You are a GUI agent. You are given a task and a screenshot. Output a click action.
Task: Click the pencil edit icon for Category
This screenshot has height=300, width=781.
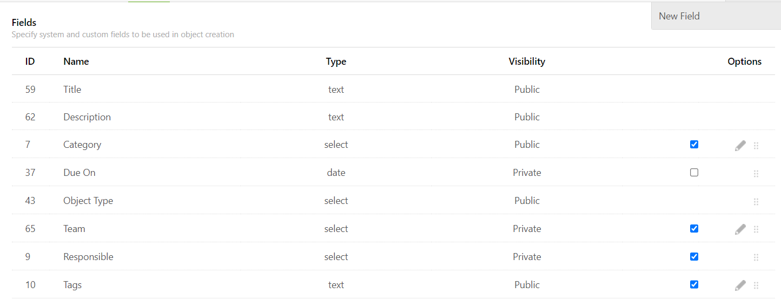(x=740, y=145)
